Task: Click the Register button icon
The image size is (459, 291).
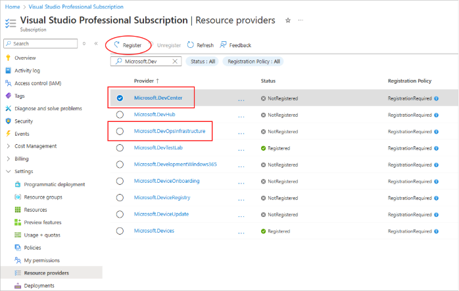Action: pos(117,45)
